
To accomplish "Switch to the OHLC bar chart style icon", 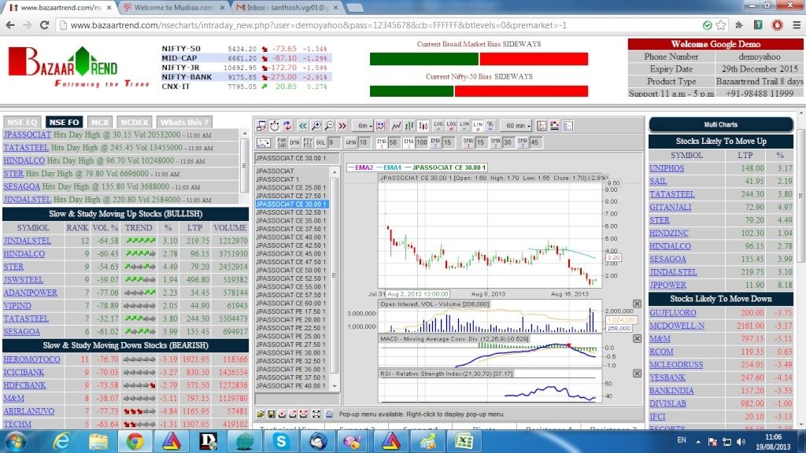I will click(x=409, y=126).
